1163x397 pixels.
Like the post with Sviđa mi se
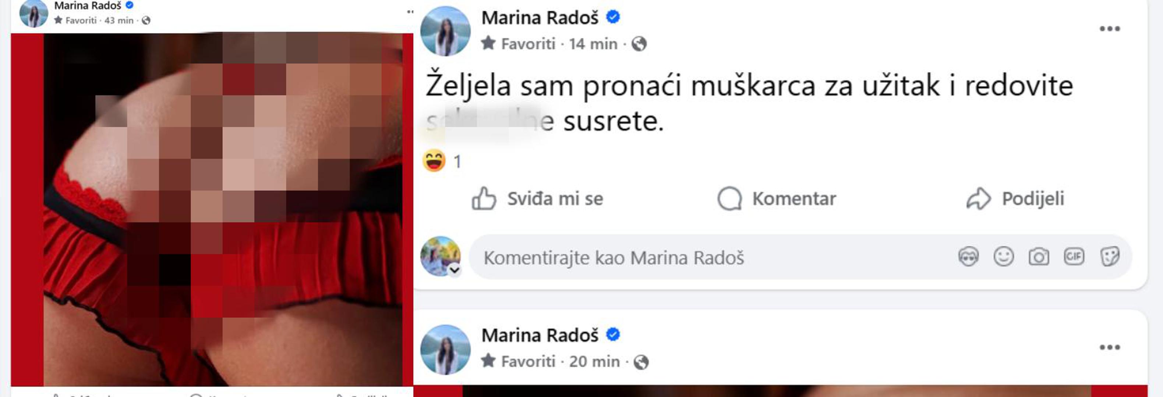[x=537, y=199]
